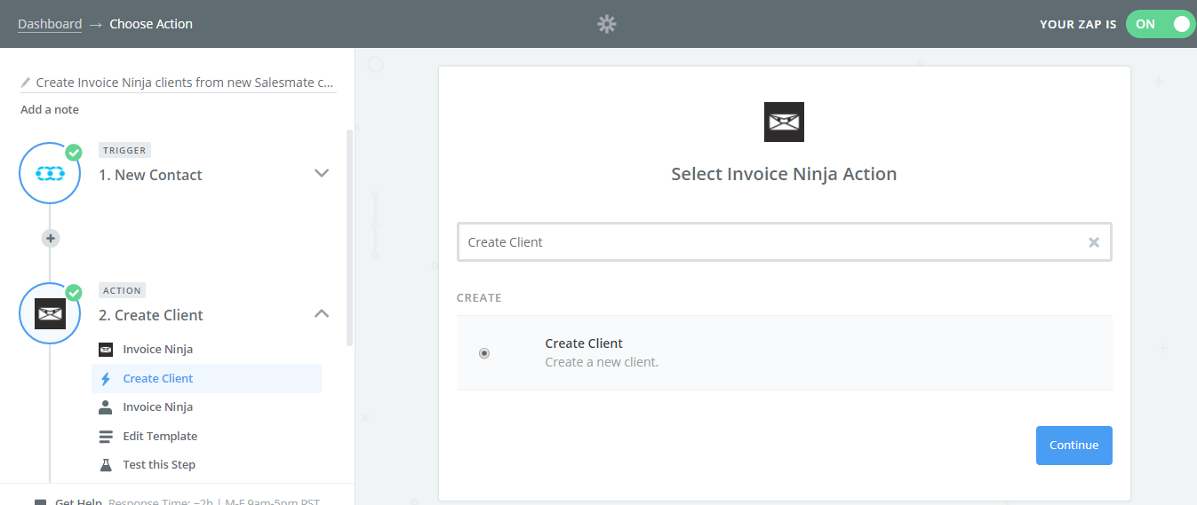Click the person icon beside Invoice Ninja

(106, 407)
